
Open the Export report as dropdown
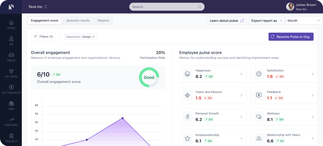[266, 20]
